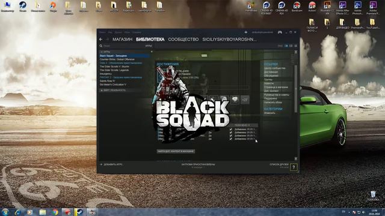The image size is (385, 216).
Task: Click Изменить under КАТЕГОРИИ
Action: coord(269,113)
